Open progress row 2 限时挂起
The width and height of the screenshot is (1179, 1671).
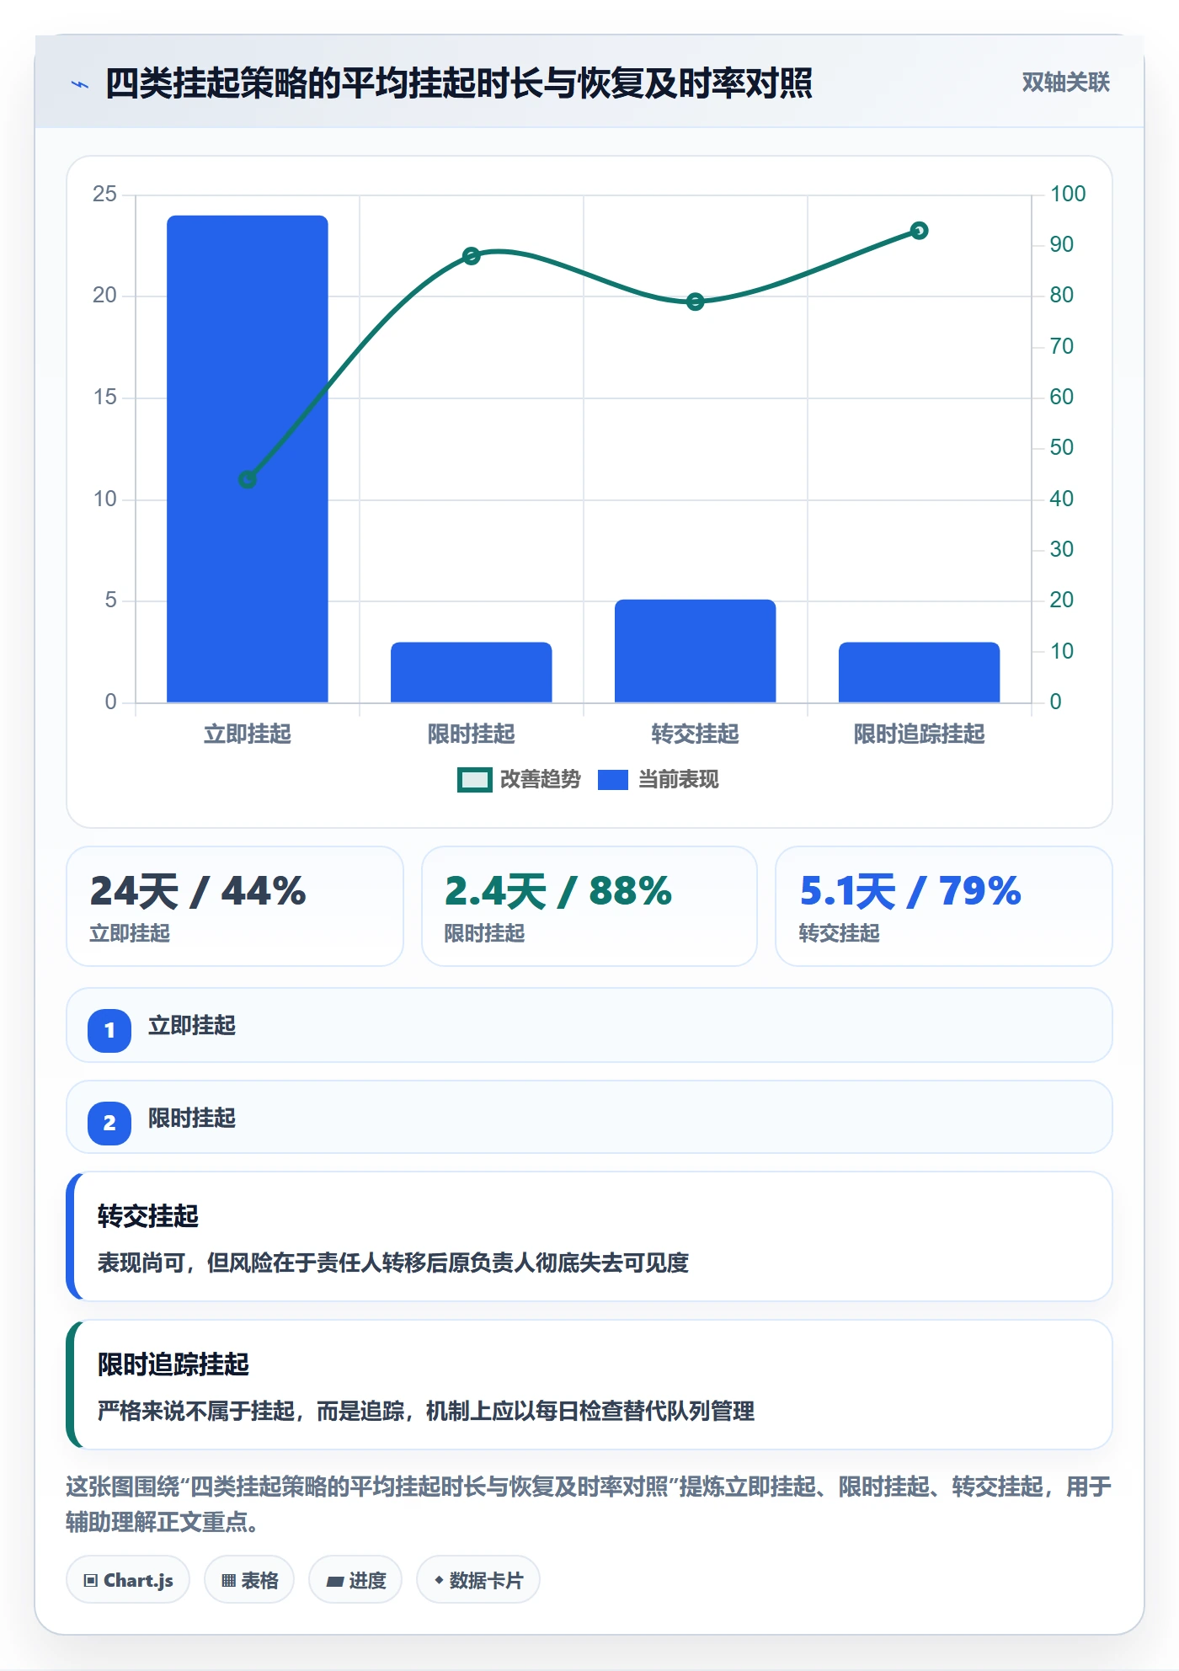pos(589,1118)
